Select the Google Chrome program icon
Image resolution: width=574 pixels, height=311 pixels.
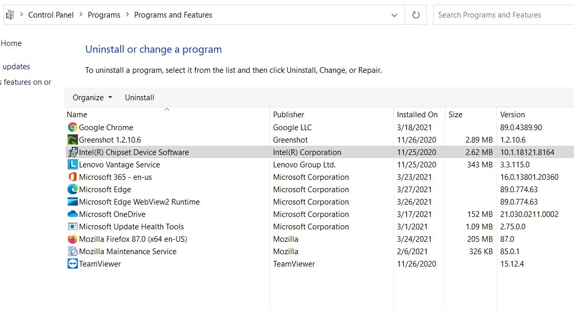click(72, 127)
